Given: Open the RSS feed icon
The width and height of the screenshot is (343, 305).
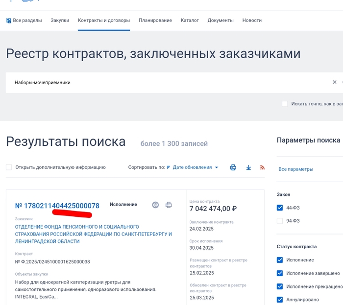Looking at the screenshot, I should pyautogui.click(x=262, y=167).
